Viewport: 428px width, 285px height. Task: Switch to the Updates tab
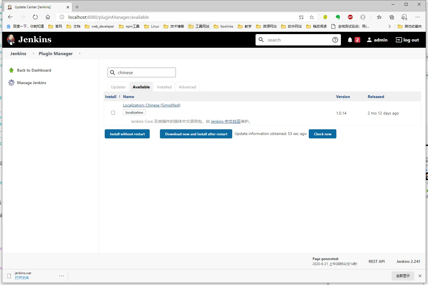point(118,87)
